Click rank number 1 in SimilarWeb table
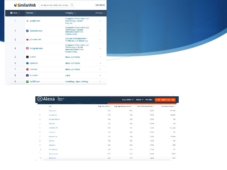The height and width of the screenshot is (170, 227). coord(15,21)
